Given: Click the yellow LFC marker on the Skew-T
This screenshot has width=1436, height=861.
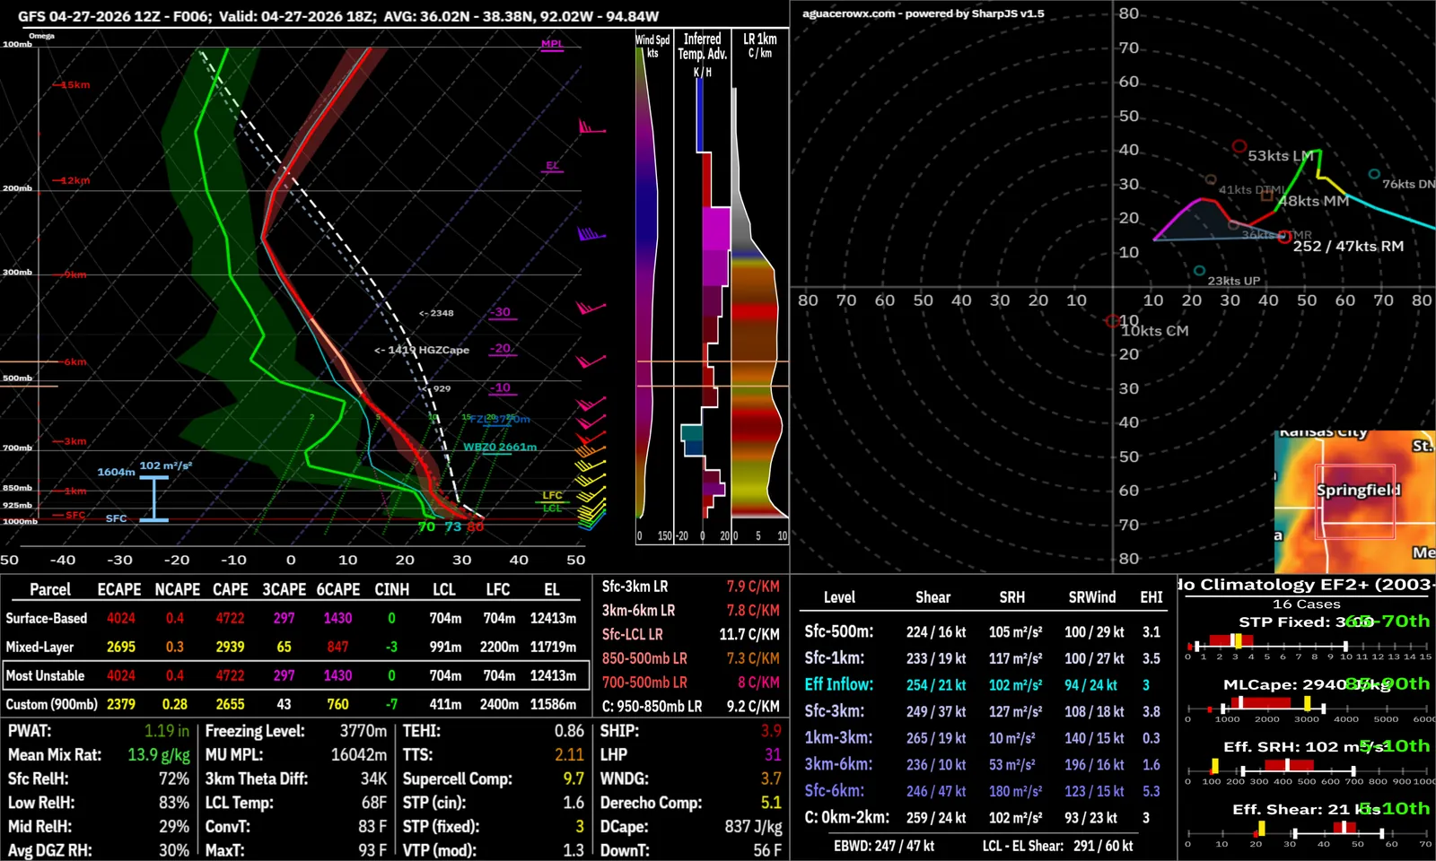Looking at the screenshot, I should click(x=553, y=495).
